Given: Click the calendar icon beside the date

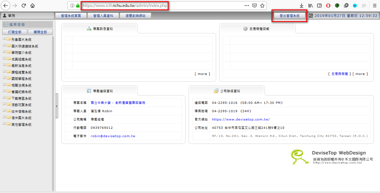Looking at the screenshot, I should [x=311, y=16].
